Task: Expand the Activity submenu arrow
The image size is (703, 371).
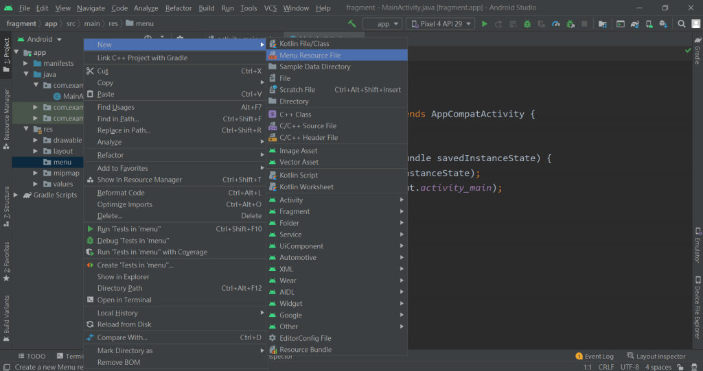Action: (402, 200)
